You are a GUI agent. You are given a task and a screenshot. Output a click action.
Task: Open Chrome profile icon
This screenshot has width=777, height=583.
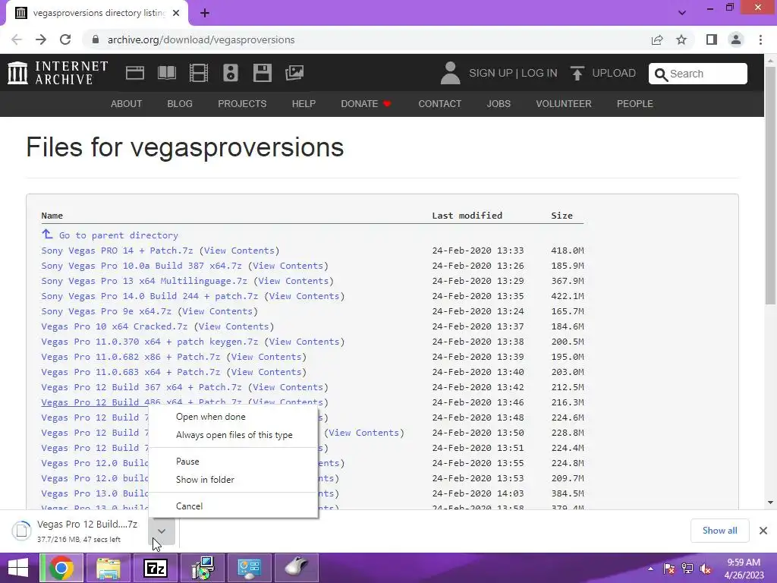[736, 39]
